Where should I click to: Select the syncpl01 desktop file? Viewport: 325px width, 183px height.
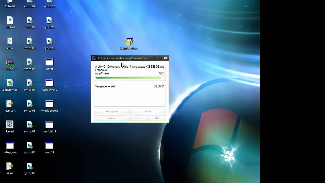(x=30, y=4)
